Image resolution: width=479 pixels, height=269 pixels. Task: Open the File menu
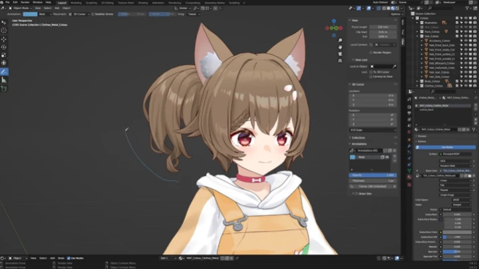7,3
